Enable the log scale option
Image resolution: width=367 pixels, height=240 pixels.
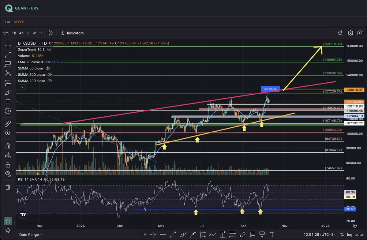point(350,234)
